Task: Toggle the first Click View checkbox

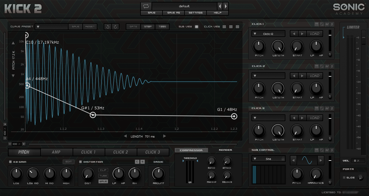Action: click(224, 27)
